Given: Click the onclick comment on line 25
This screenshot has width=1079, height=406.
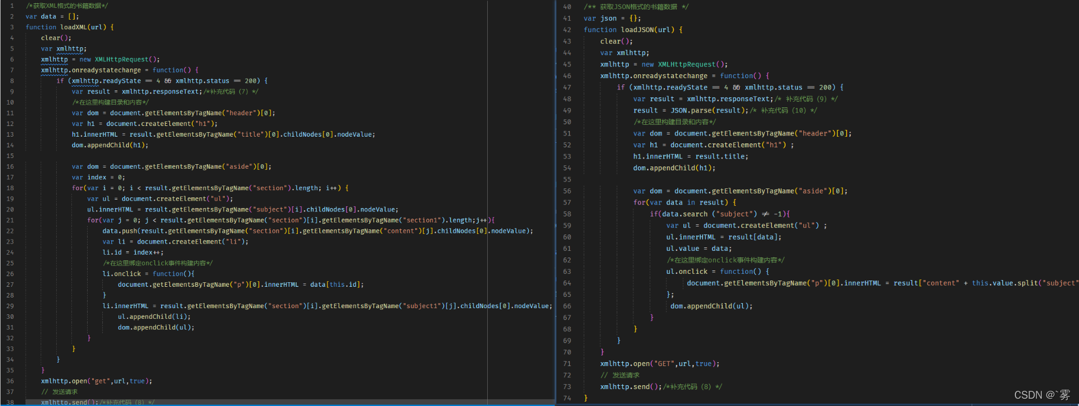Looking at the screenshot, I should (158, 263).
